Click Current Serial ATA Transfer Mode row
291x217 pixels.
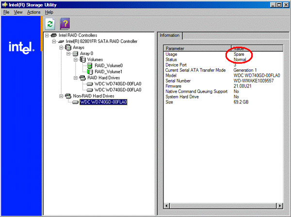(x=224, y=70)
